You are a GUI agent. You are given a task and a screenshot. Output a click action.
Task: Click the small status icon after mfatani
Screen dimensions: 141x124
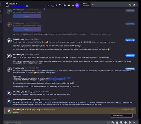16,3
